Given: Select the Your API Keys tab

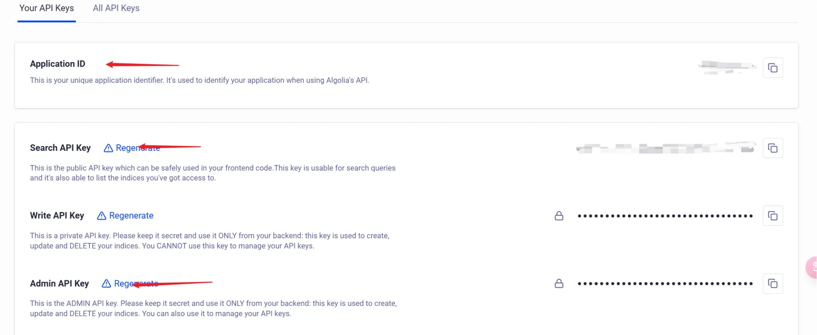Looking at the screenshot, I should click(x=46, y=8).
